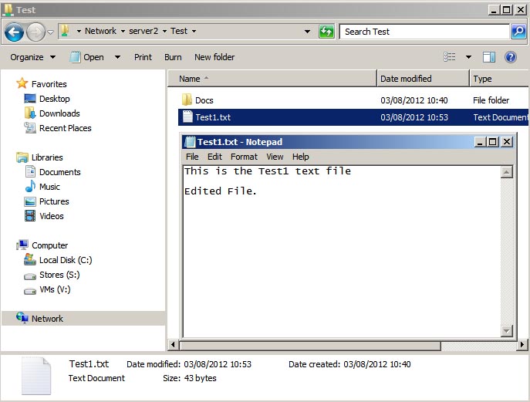The height and width of the screenshot is (402, 530).
Task: Open the Stores (S:) drive
Action: (59, 275)
